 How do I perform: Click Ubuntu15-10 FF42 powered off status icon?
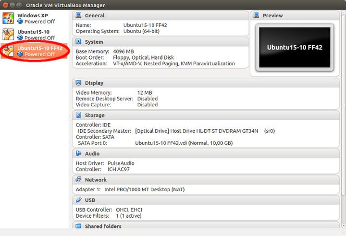(20, 54)
